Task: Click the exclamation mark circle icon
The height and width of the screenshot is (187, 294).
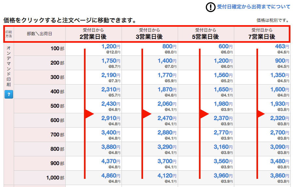Action: (211, 7)
